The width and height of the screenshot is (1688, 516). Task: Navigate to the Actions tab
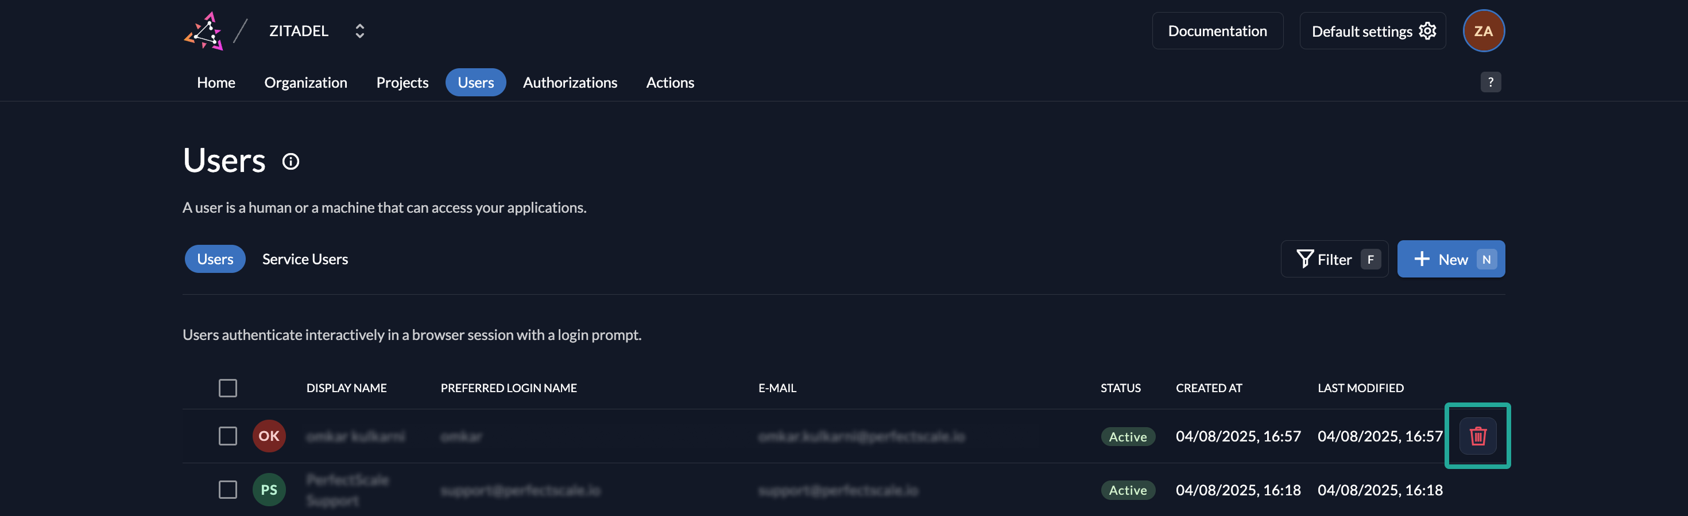[x=669, y=83]
